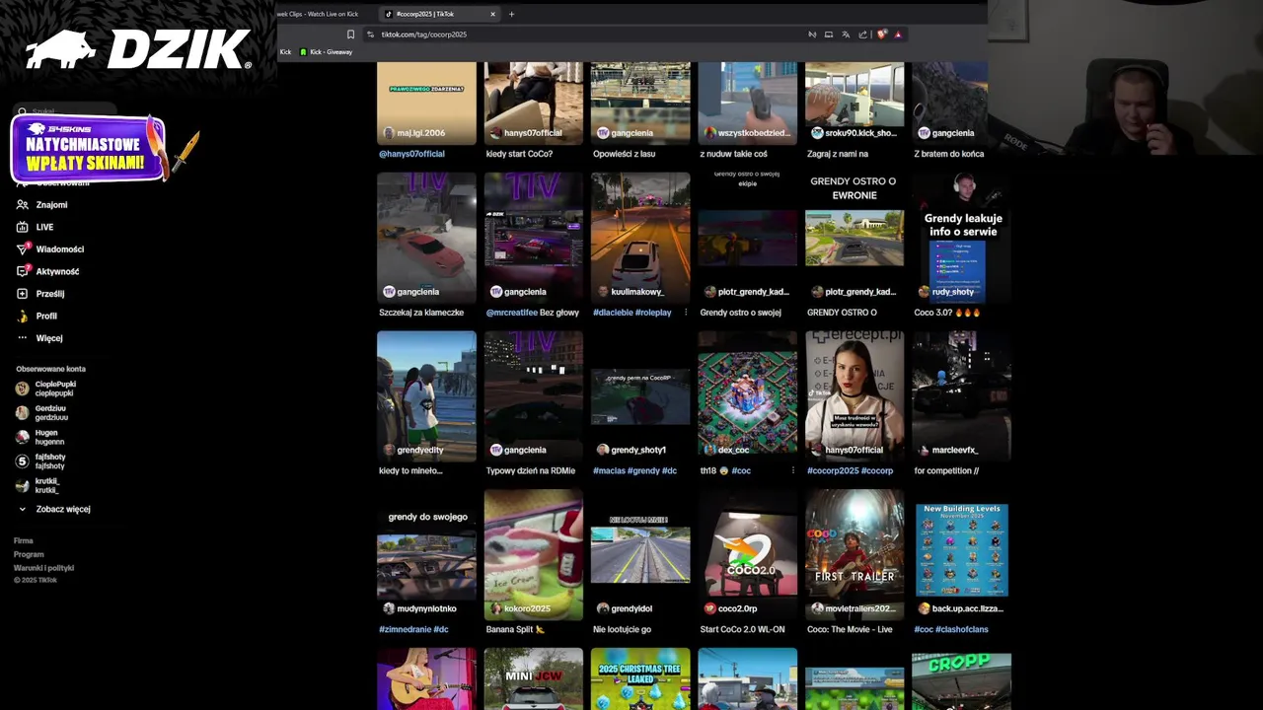The width and height of the screenshot is (1263, 710).
Task: Click the Firma footer link
Action: point(24,540)
